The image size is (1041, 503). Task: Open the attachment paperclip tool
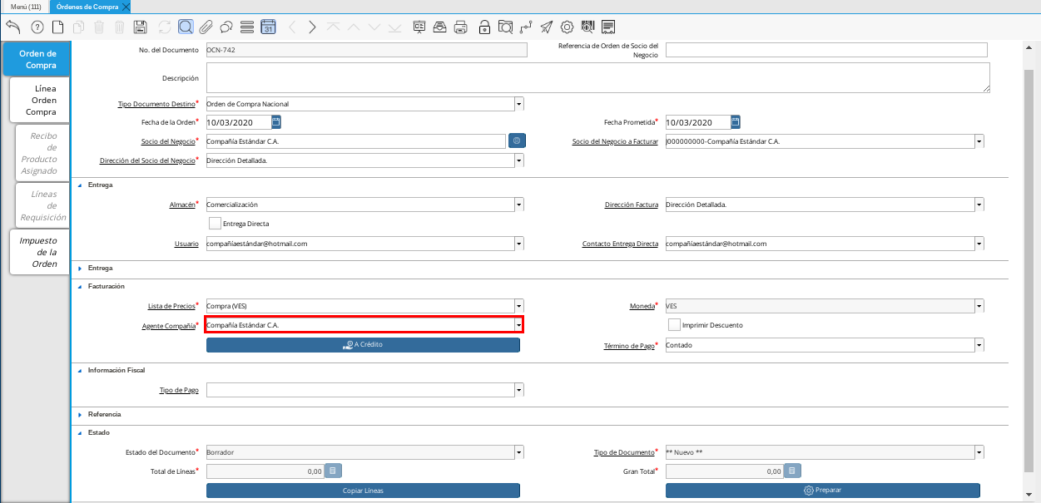pos(206,27)
